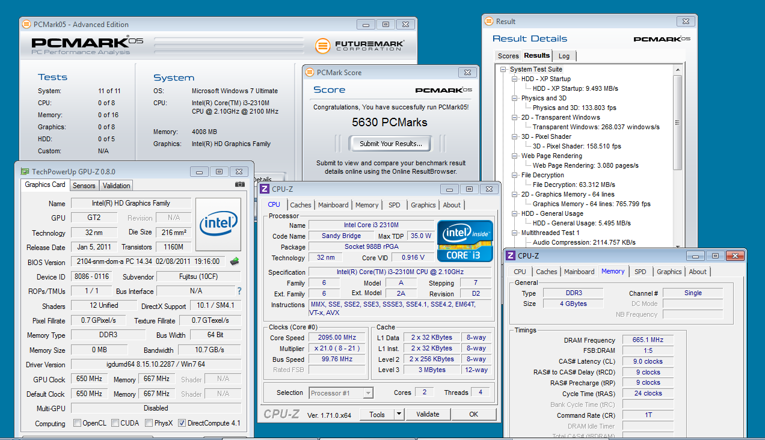
Task: Open the About tab in the front CPU-Z
Action: pyautogui.click(x=452, y=205)
